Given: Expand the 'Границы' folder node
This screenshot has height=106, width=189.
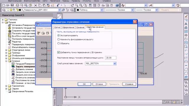Looking at the screenshot, I should [x=6, y=53].
